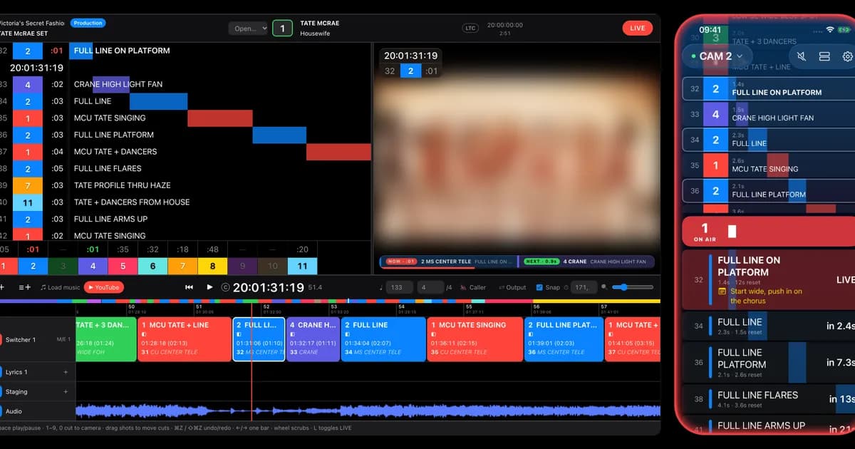Screen dimensions: 855x449
Task: Click CRANE HIGH LIGHT FAN on phone
Action: tap(769, 114)
